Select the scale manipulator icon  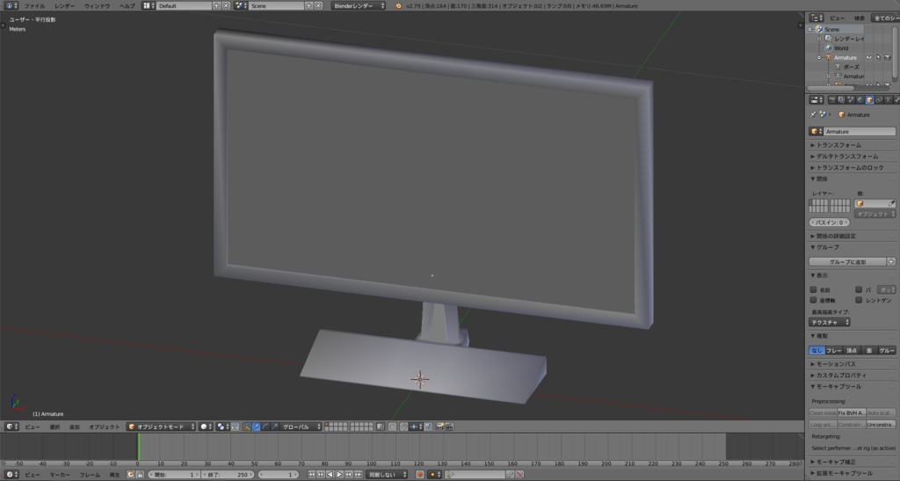275,426
